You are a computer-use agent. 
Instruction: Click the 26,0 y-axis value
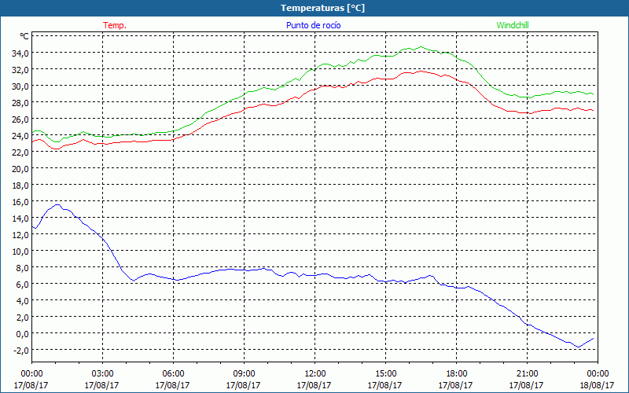[20, 119]
